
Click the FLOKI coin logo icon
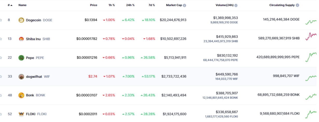click(21, 114)
